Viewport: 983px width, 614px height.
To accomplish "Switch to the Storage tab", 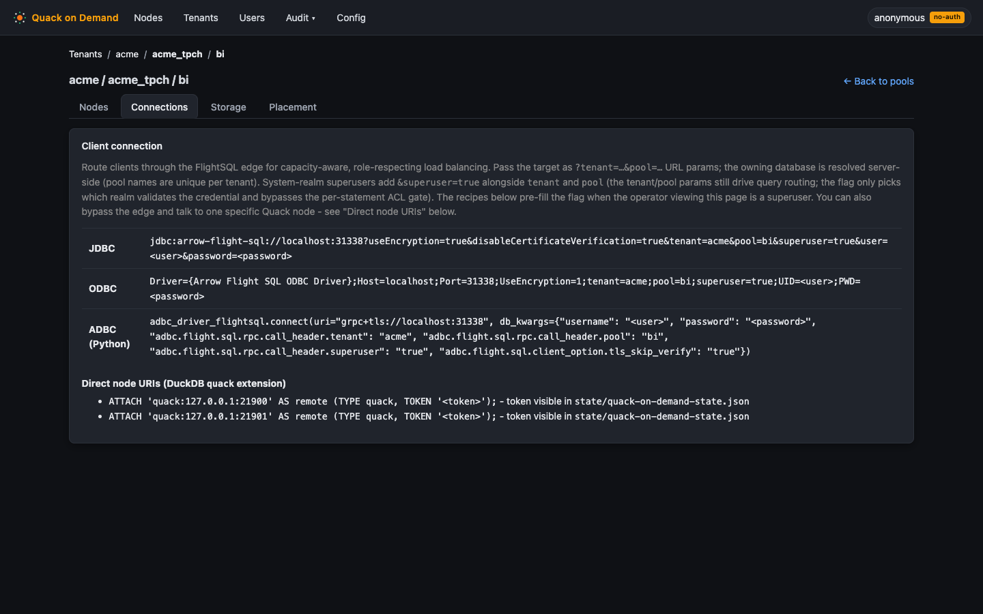I will (x=229, y=107).
